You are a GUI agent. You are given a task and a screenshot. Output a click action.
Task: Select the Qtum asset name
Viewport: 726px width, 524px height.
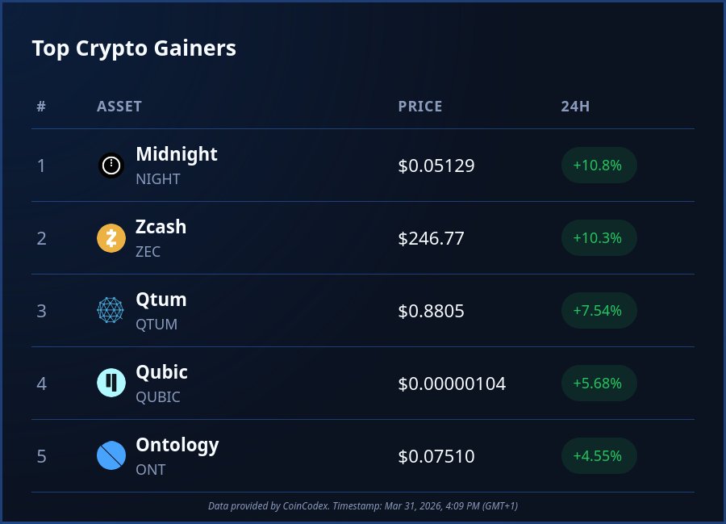161,300
